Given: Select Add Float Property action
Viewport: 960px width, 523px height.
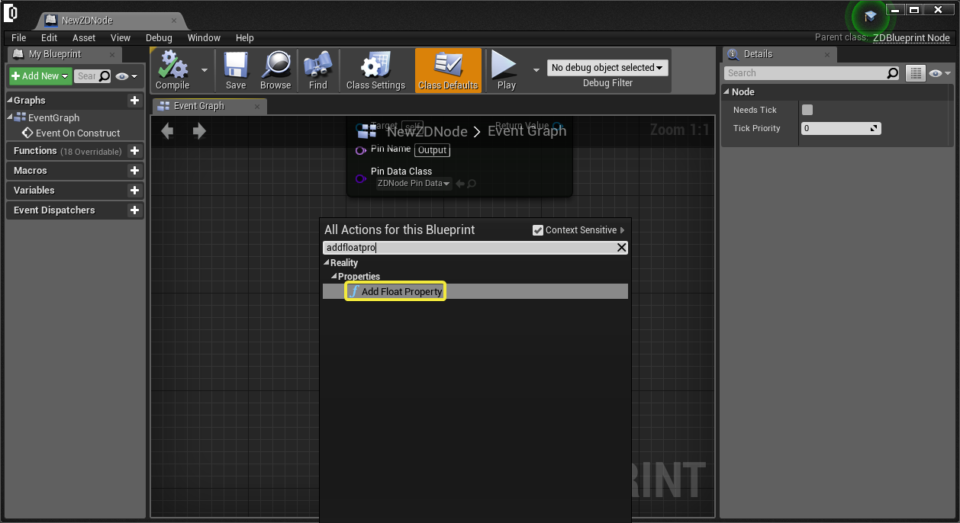Looking at the screenshot, I should point(401,291).
